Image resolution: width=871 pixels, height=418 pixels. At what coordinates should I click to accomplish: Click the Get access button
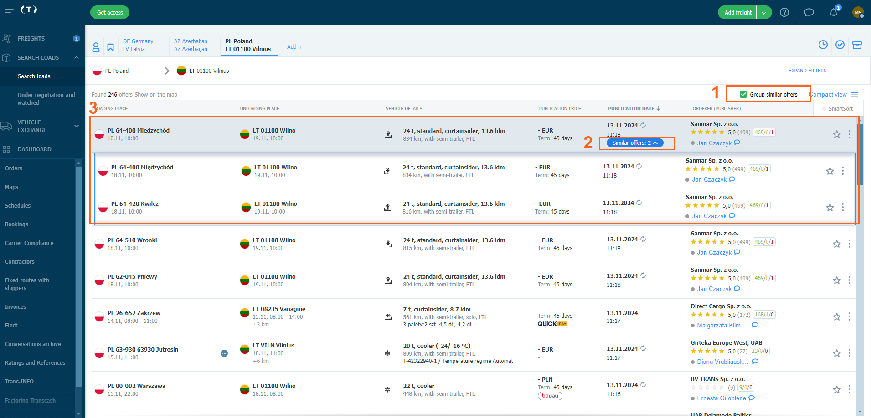[x=110, y=13]
